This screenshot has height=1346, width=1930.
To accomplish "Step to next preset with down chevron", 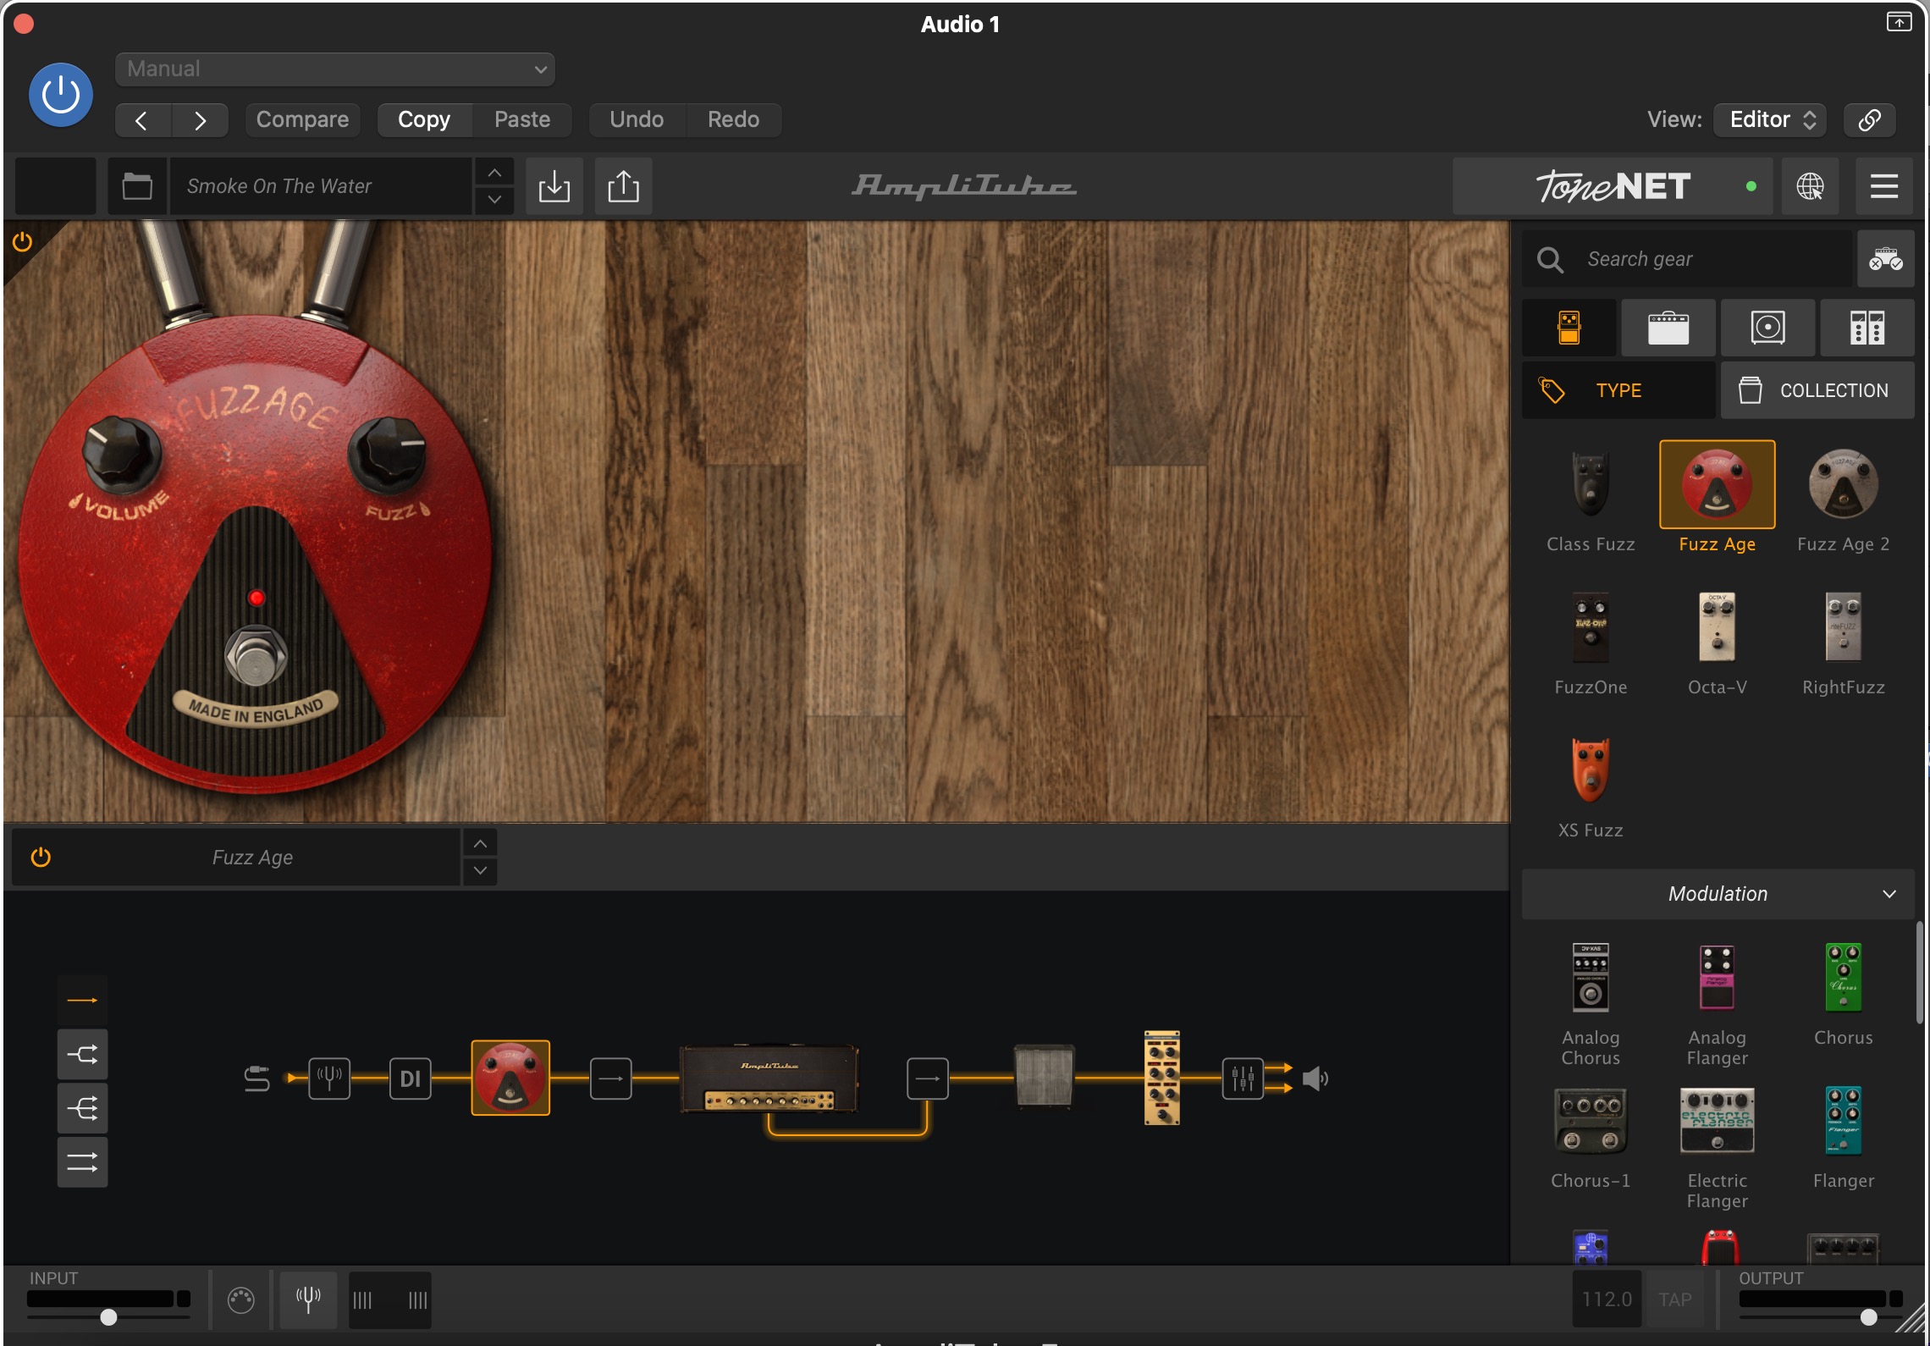I will pyautogui.click(x=494, y=200).
